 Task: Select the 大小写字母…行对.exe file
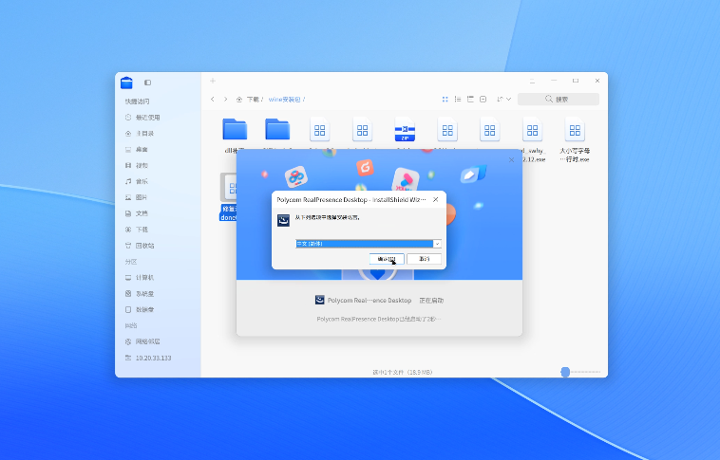[x=575, y=139]
